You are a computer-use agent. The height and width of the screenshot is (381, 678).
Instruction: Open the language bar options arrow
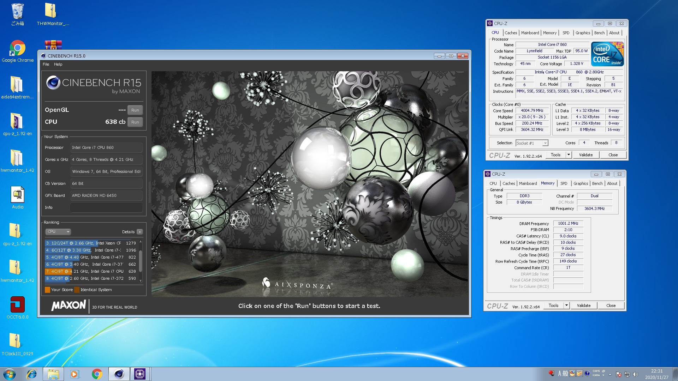click(x=603, y=375)
